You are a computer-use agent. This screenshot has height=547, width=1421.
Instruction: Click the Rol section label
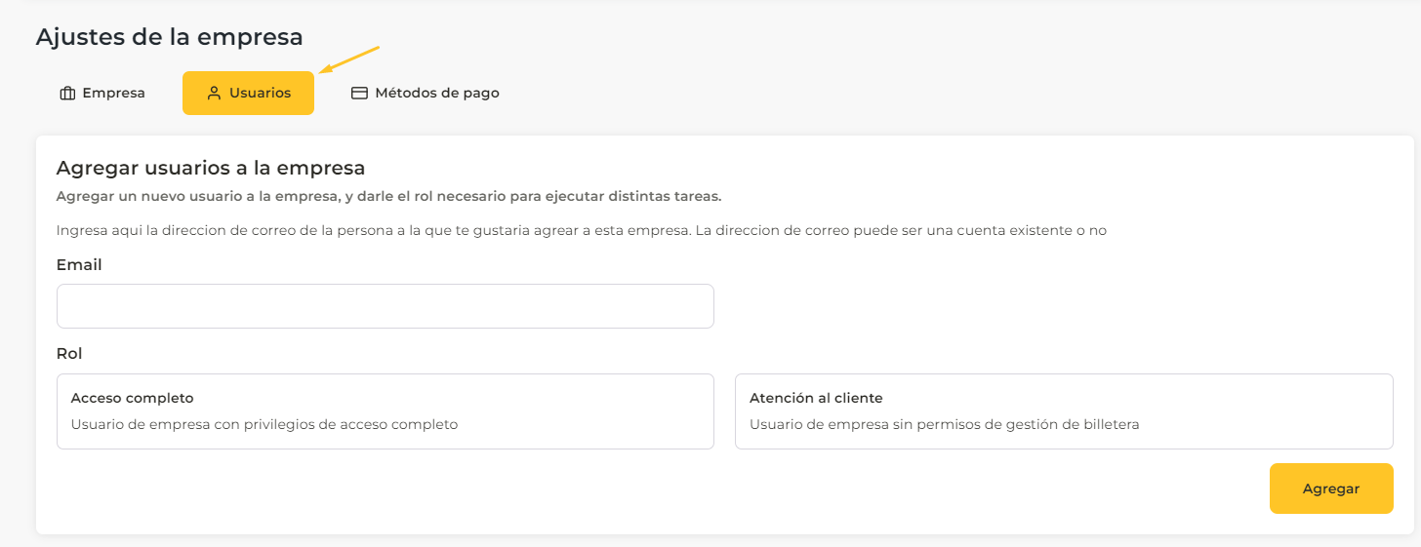(x=69, y=353)
